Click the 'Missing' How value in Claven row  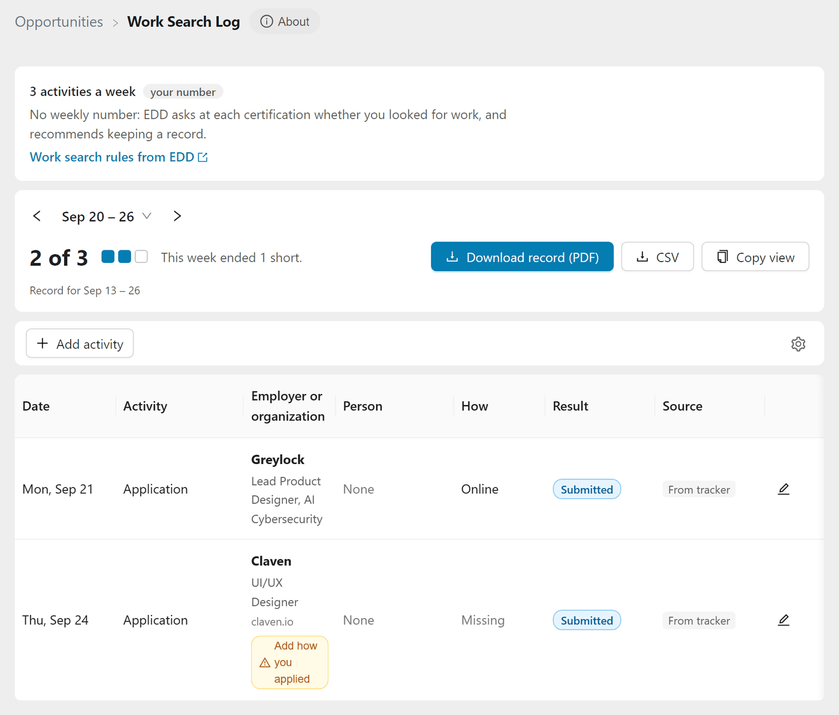(483, 620)
